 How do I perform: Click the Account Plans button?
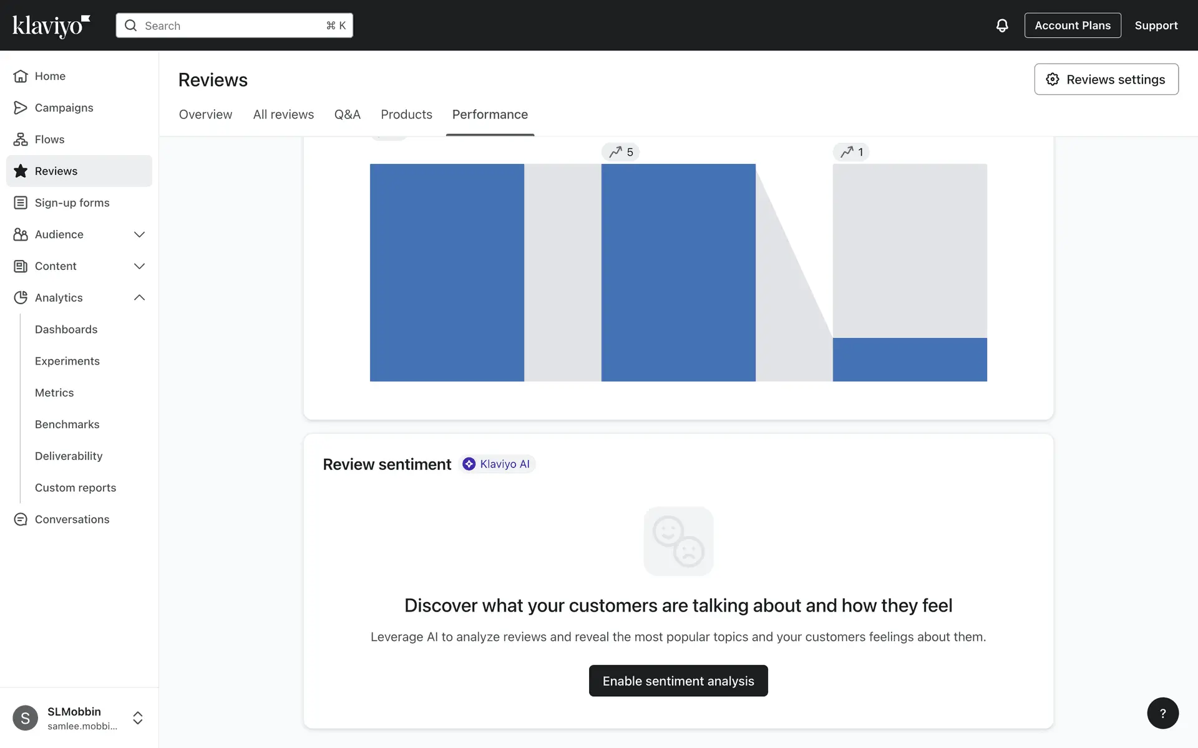click(1072, 26)
